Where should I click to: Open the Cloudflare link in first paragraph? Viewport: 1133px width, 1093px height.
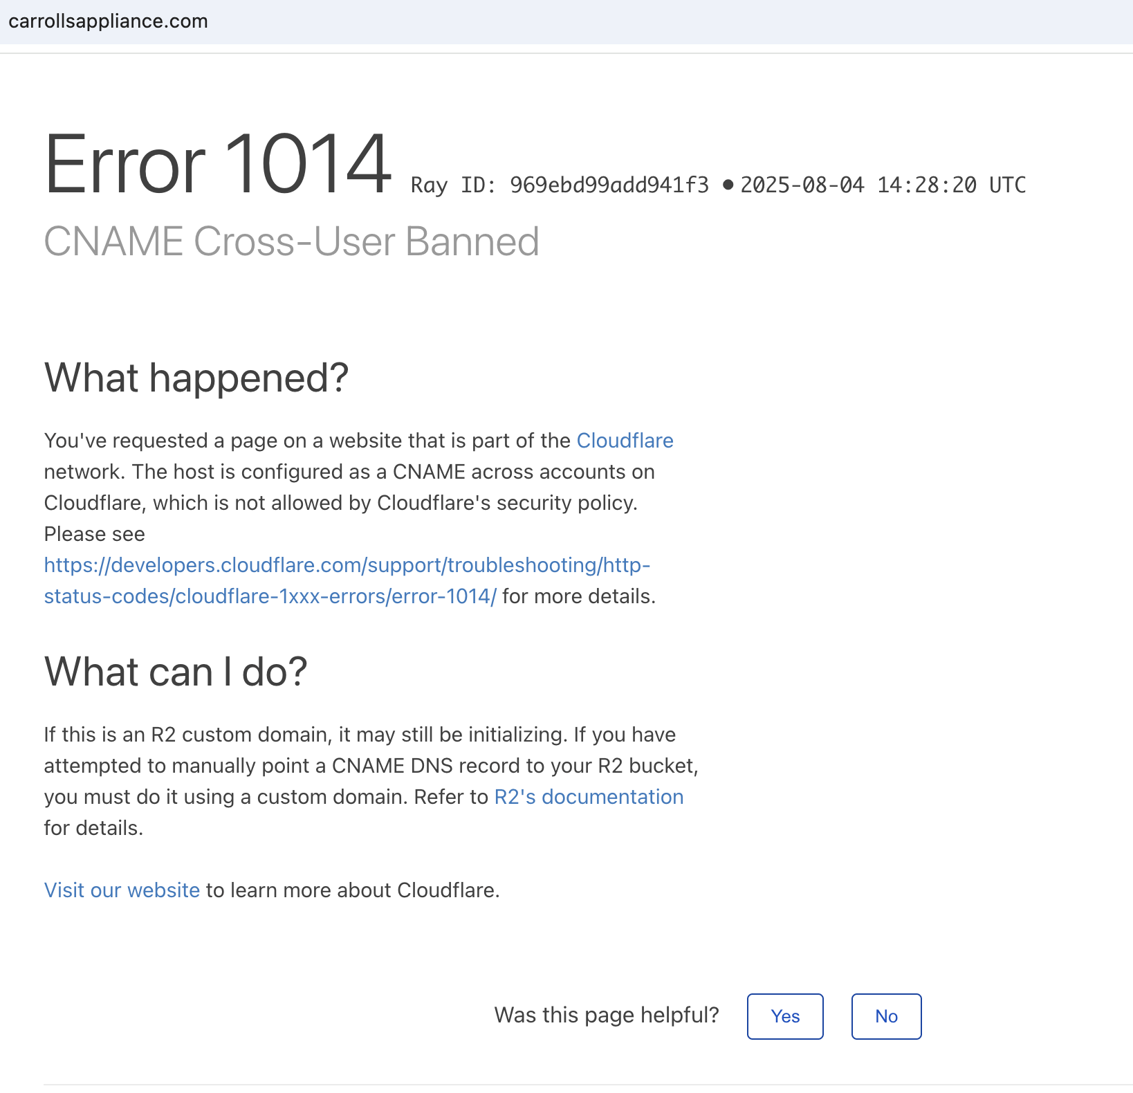coord(625,441)
